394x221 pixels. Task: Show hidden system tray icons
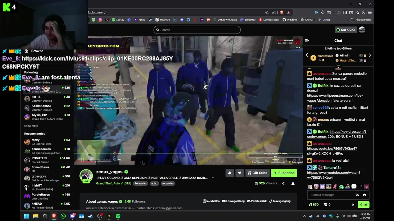click(x=304, y=216)
